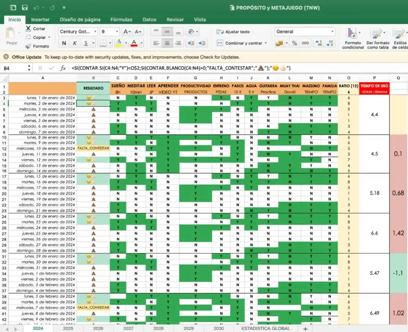Click the formula bar cancel X icon

coord(40,68)
